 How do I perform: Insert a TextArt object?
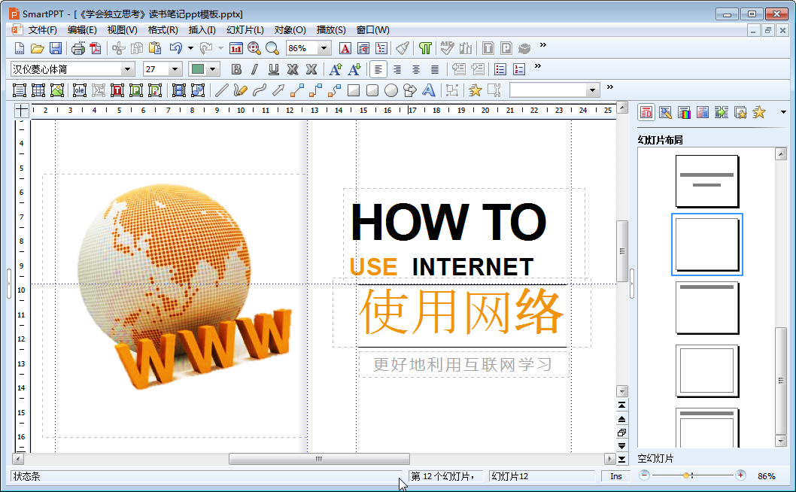(x=428, y=90)
